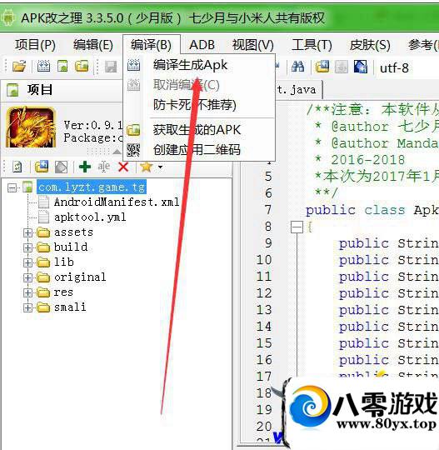The width and height of the screenshot is (439, 450).
Task: Open the 视图(V) menu
Action: pyautogui.click(x=252, y=45)
